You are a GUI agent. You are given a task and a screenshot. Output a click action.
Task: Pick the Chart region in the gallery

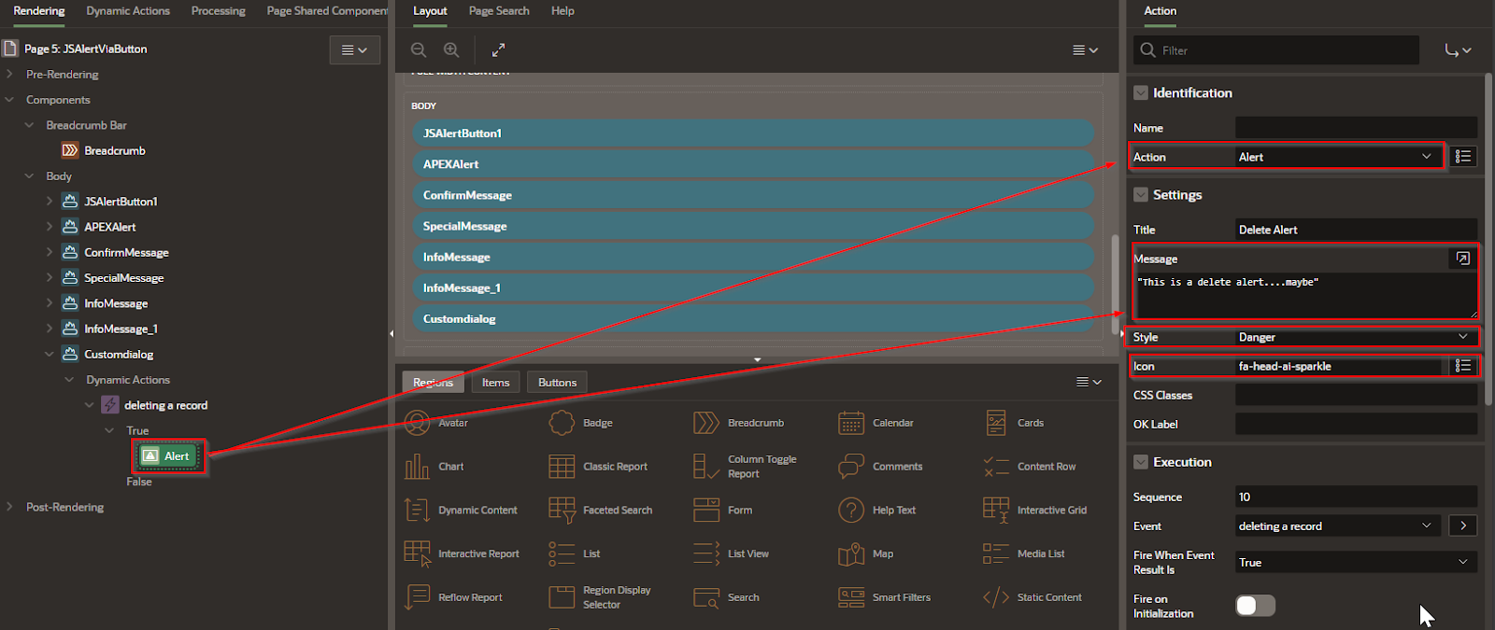point(434,467)
